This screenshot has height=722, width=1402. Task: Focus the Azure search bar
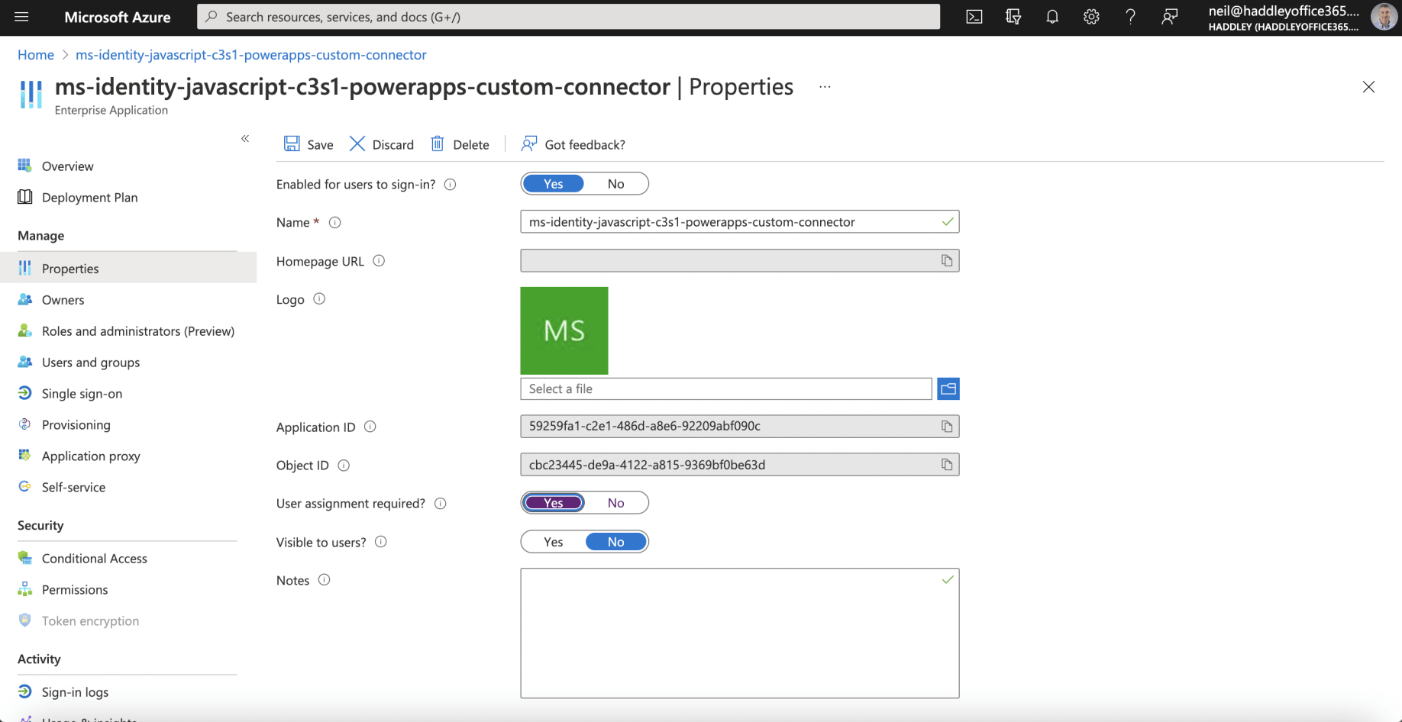tap(568, 17)
